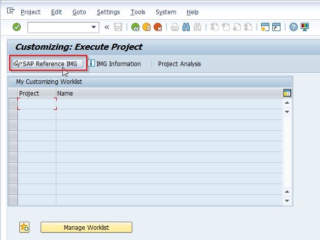The width and height of the screenshot is (320, 240).
Task: Click the first Project cell in worklist
Action: click(37, 104)
